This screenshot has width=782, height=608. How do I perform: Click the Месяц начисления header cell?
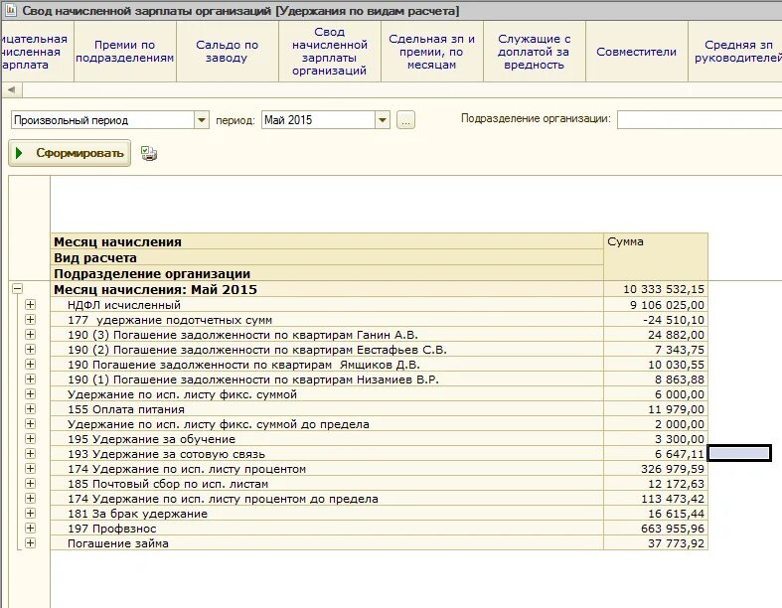point(327,241)
